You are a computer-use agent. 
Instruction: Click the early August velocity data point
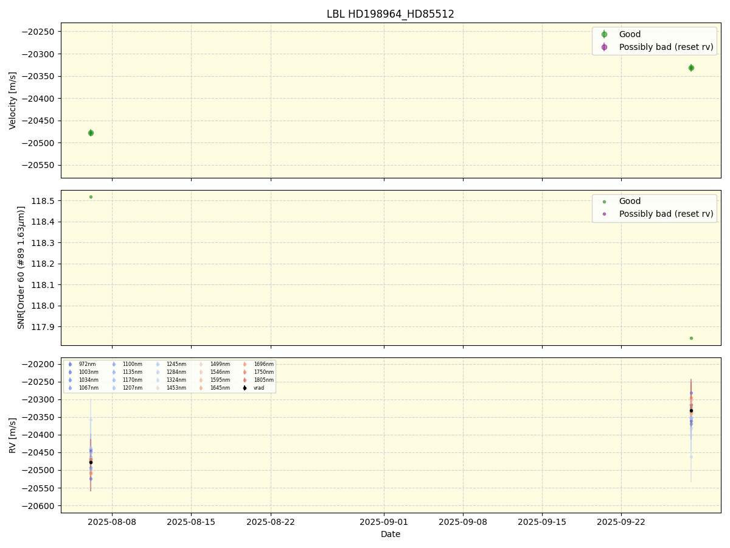91,133
